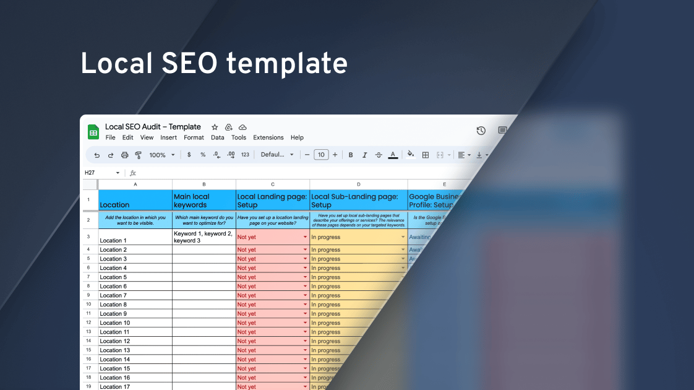This screenshot has width=694, height=390.
Task: Expand Location 1 'Not yet' dropdown arrow
Action: click(x=305, y=237)
